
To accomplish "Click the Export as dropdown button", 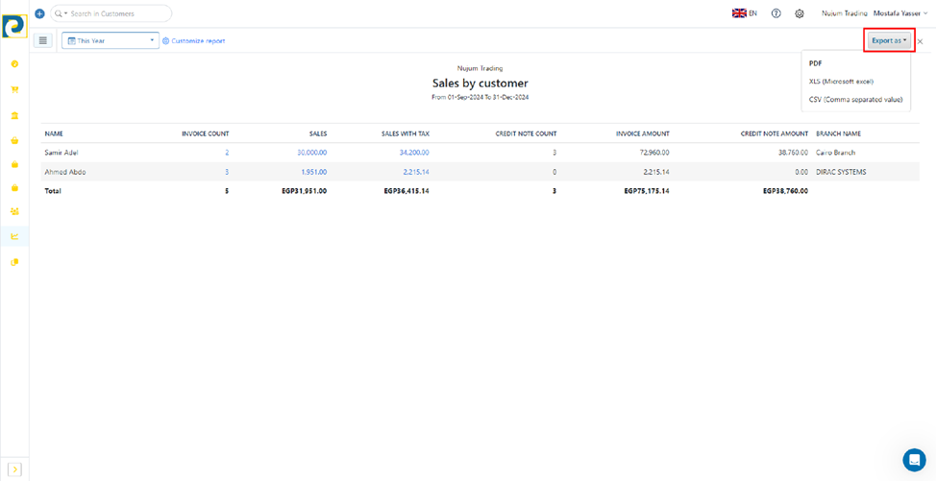I will tap(889, 40).
